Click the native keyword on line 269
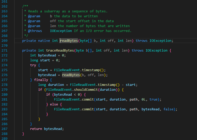 coord(44,41)
